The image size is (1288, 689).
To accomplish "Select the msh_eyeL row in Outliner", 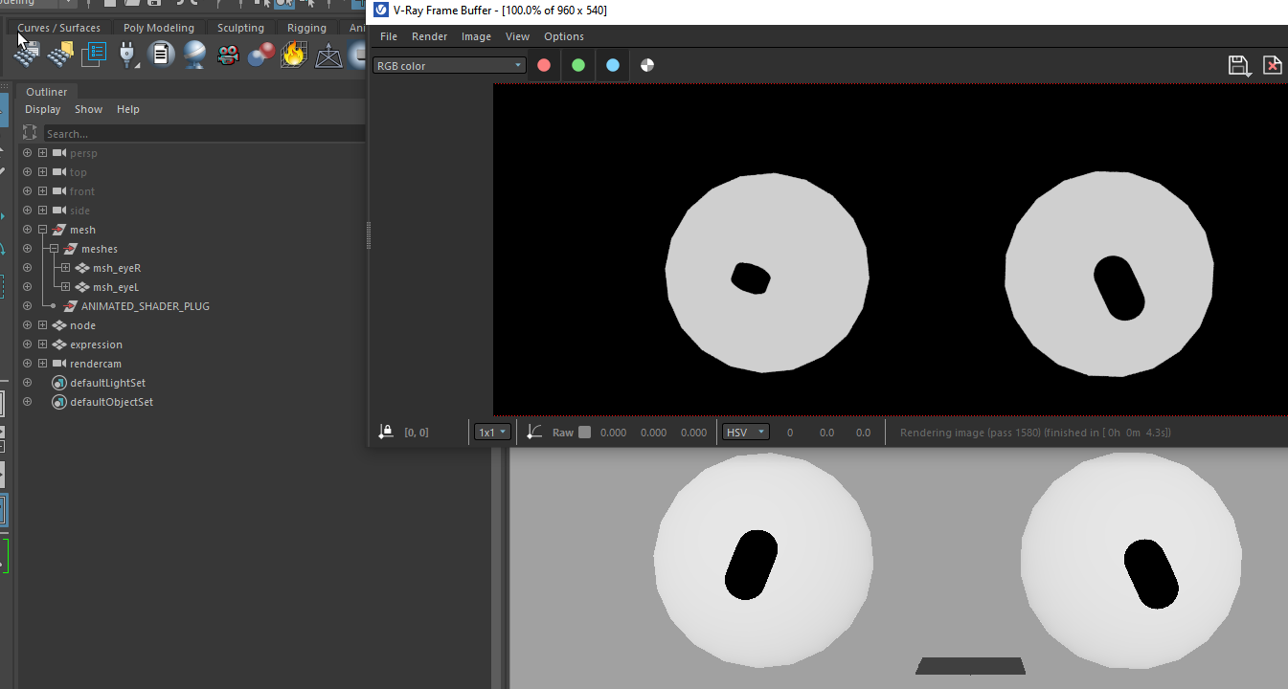I will pyautogui.click(x=192, y=287).
